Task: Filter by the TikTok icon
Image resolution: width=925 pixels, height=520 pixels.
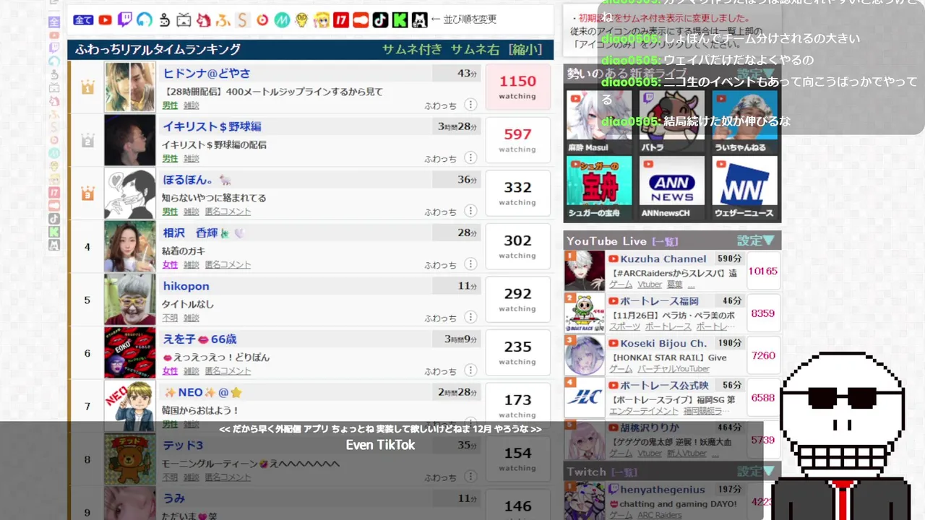Action: [380, 20]
